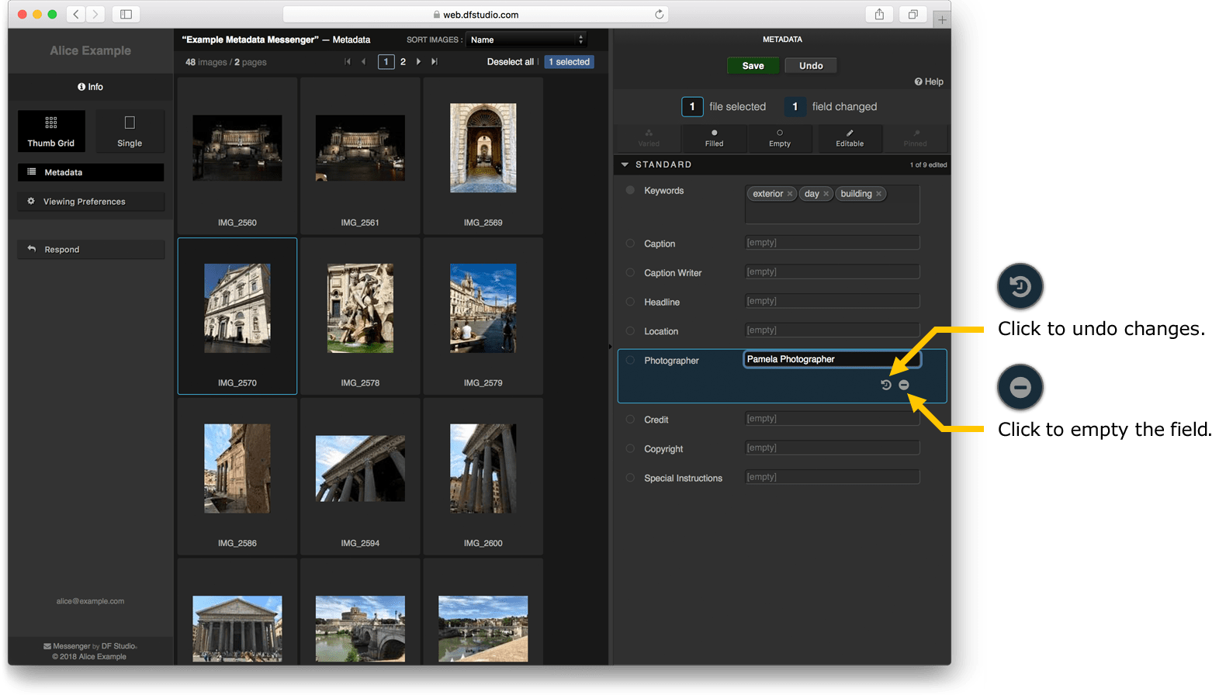1226x695 pixels.
Task: Switch to Thumb Grid view
Action: [51, 130]
